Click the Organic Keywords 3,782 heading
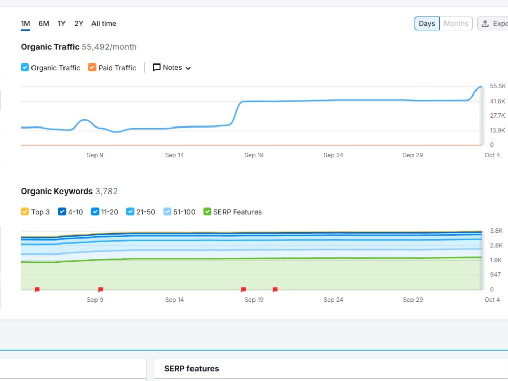 69,191
